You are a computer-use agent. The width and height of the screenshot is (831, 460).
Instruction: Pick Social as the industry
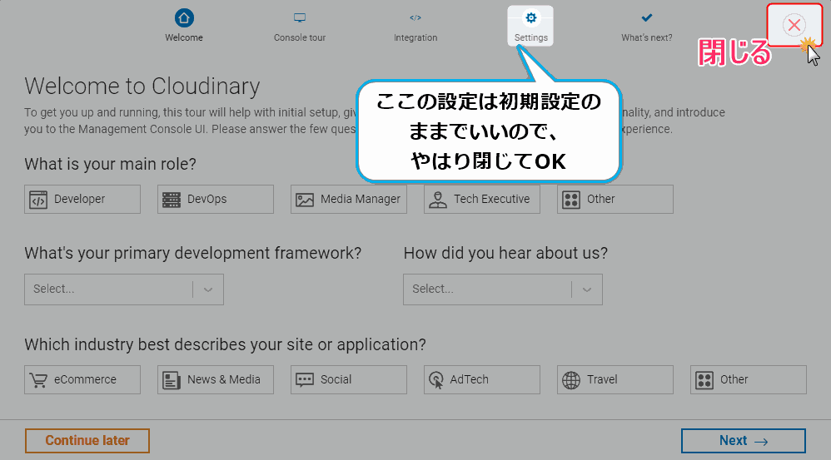(x=349, y=379)
